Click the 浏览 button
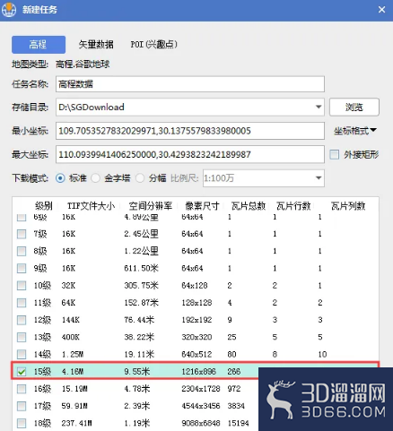The height and width of the screenshot is (431, 393). click(x=354, y=107)
